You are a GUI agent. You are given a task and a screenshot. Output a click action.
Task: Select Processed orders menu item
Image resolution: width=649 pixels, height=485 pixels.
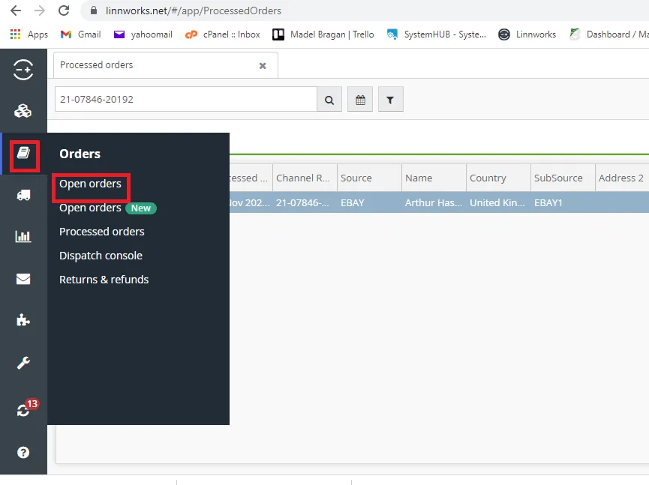coord(102,232)
